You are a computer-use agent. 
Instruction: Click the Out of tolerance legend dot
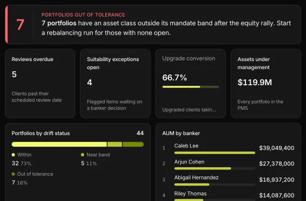(13, 174)
